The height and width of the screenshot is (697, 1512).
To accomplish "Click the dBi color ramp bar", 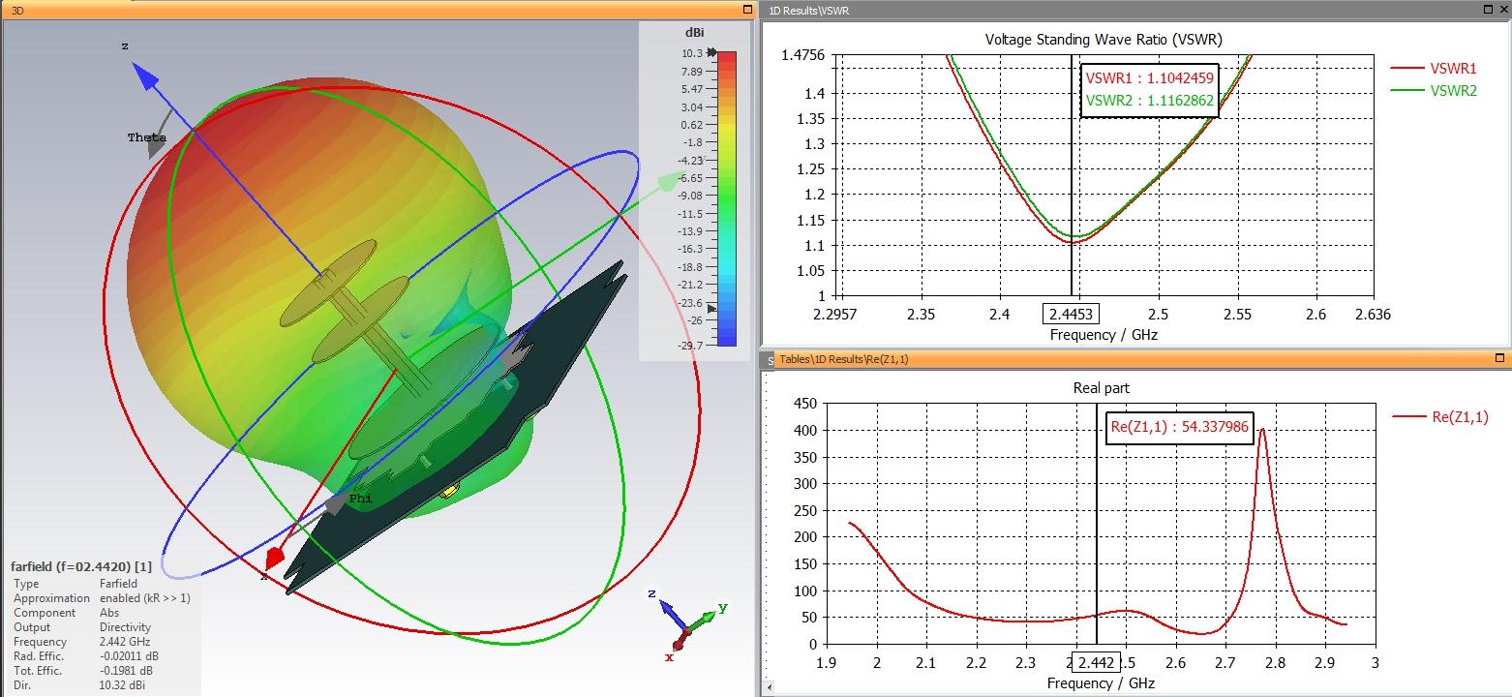I will (726, 197).
